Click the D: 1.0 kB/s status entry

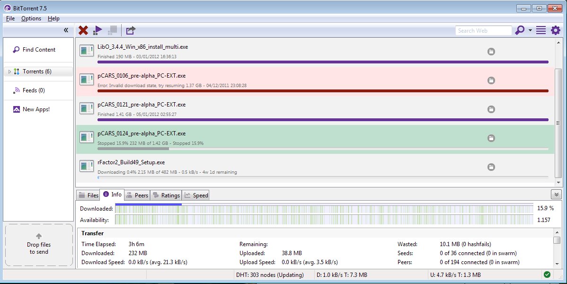[x=342, y=275]
